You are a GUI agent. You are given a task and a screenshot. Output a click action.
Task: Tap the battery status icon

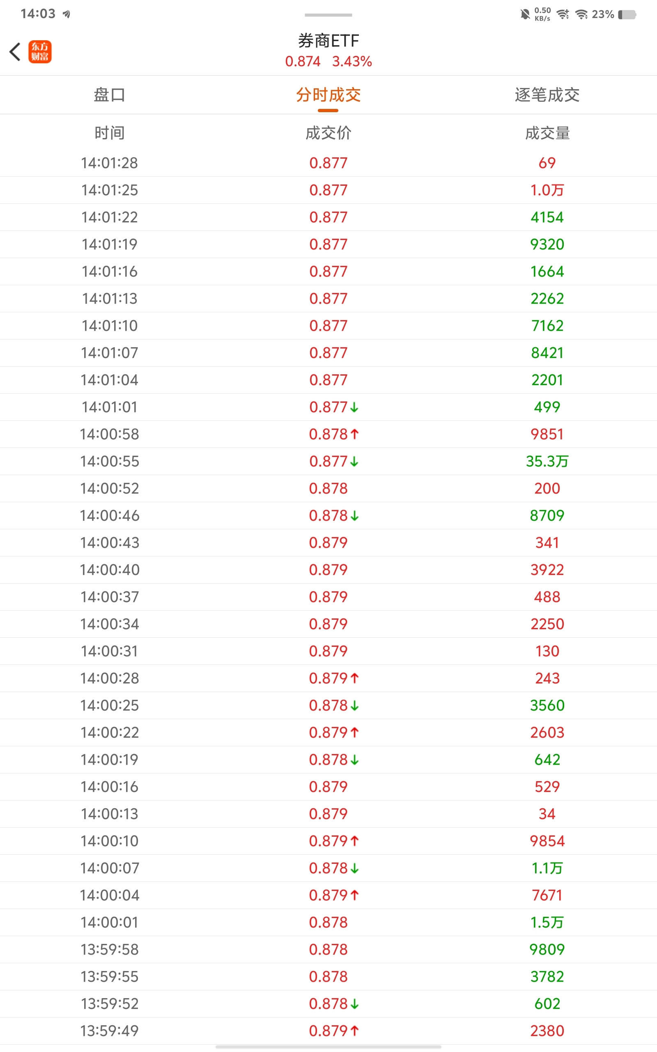(627, 15)
